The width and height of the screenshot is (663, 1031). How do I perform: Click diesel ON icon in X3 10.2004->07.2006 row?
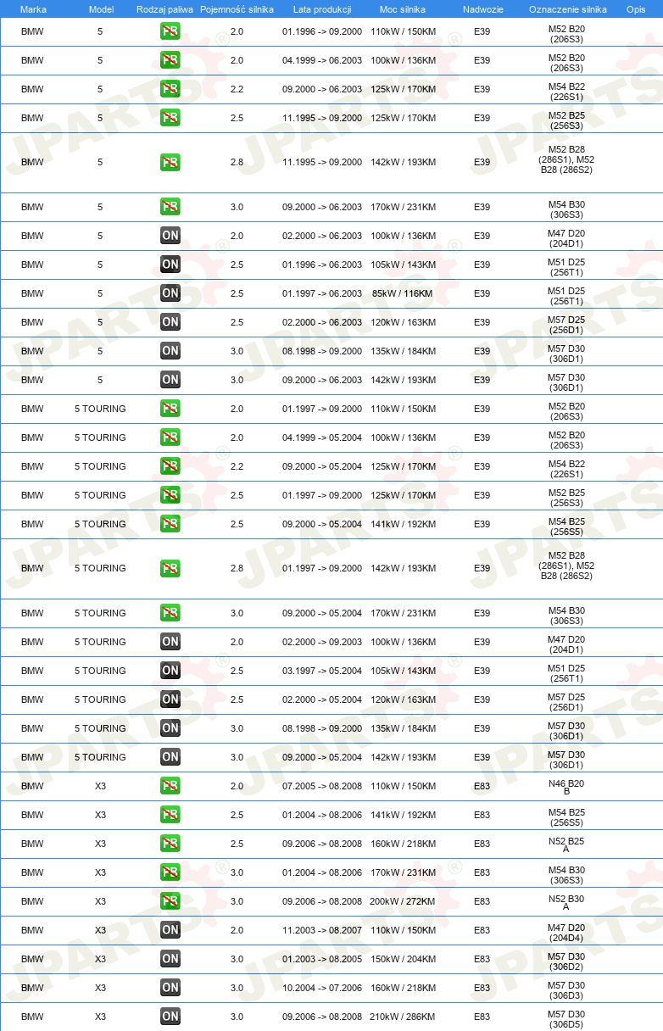[x=170, y=988]
